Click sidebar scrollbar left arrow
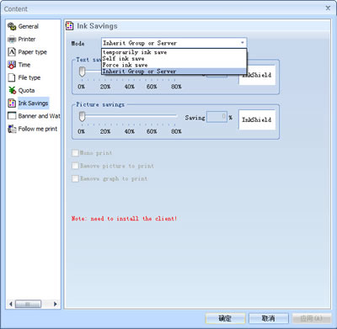This screenshot has height=329, width=337. tap(11, 304)
